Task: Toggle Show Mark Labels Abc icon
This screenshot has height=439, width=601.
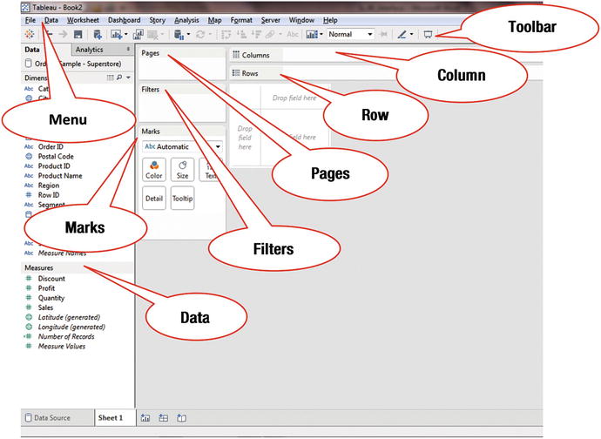Action: [x=293, y=35]
